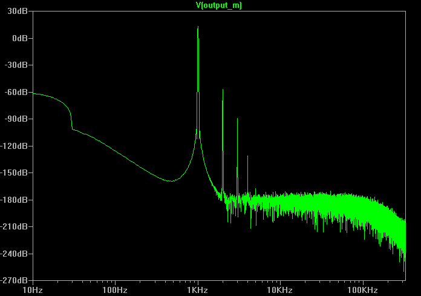Click the 1KHz frequency axis label
Image resolution: width=421 pixels, height=296 pixels.
pos(198,290)
